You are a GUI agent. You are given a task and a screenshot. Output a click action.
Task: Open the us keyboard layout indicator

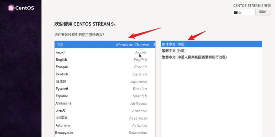pos(244,12)
